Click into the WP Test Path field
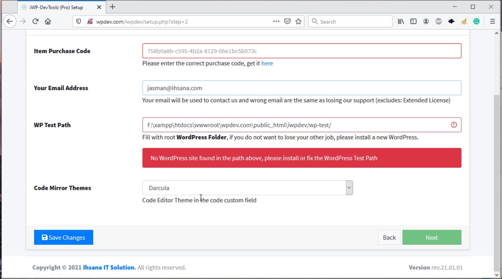502x279 pixels. (x=296, y=125)
